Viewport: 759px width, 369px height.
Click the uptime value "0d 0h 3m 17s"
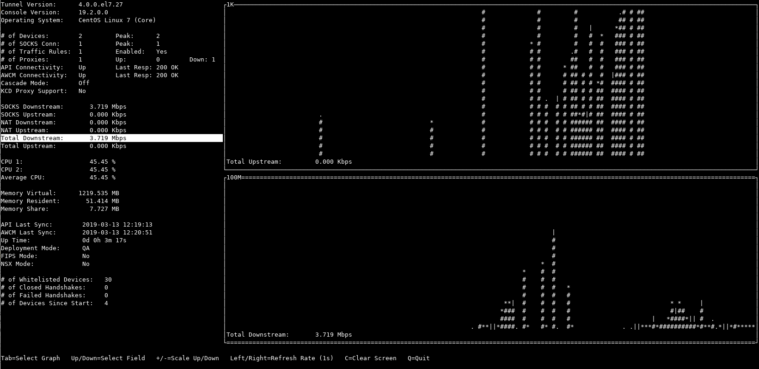(104, 240)
